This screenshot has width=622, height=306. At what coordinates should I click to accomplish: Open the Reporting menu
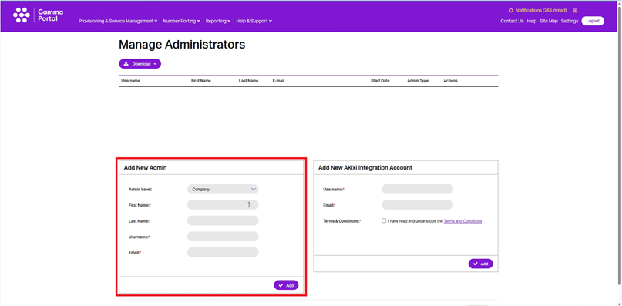218,21
